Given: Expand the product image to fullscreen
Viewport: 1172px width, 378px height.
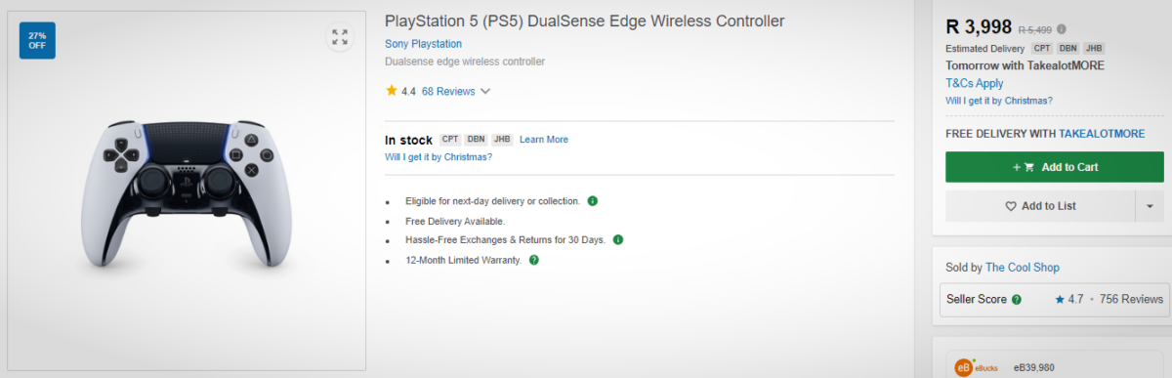Looking at the screenshot, I should click(339, 37).
